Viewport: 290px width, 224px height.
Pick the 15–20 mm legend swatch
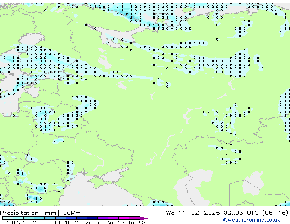(71, 218)
